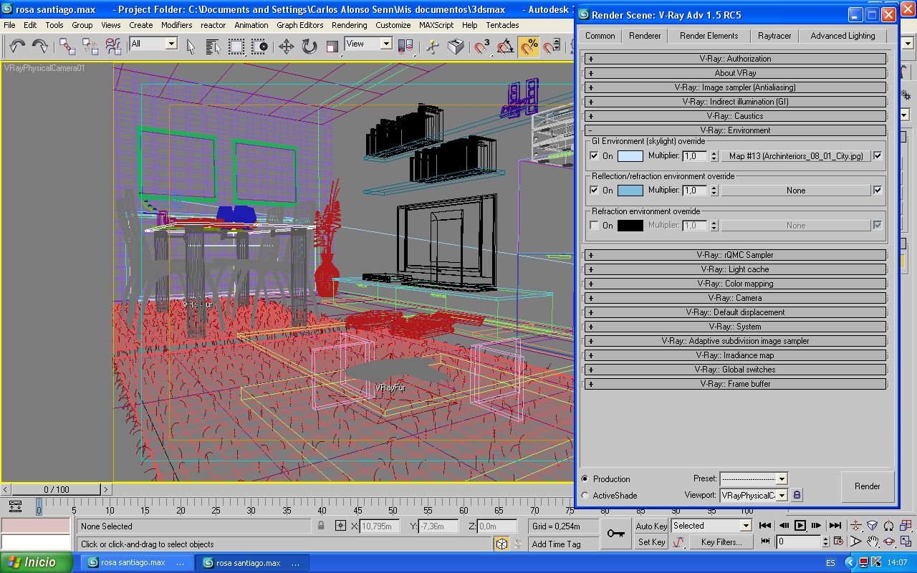Toggle the Set Key animation mode
Screen dimensions: 917x573
[x=651, y=541]
